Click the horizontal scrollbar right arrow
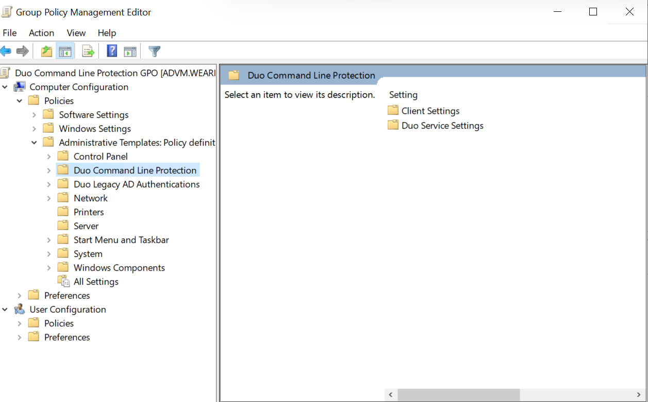Screen dimensions: 648x402 coord(638,395)
